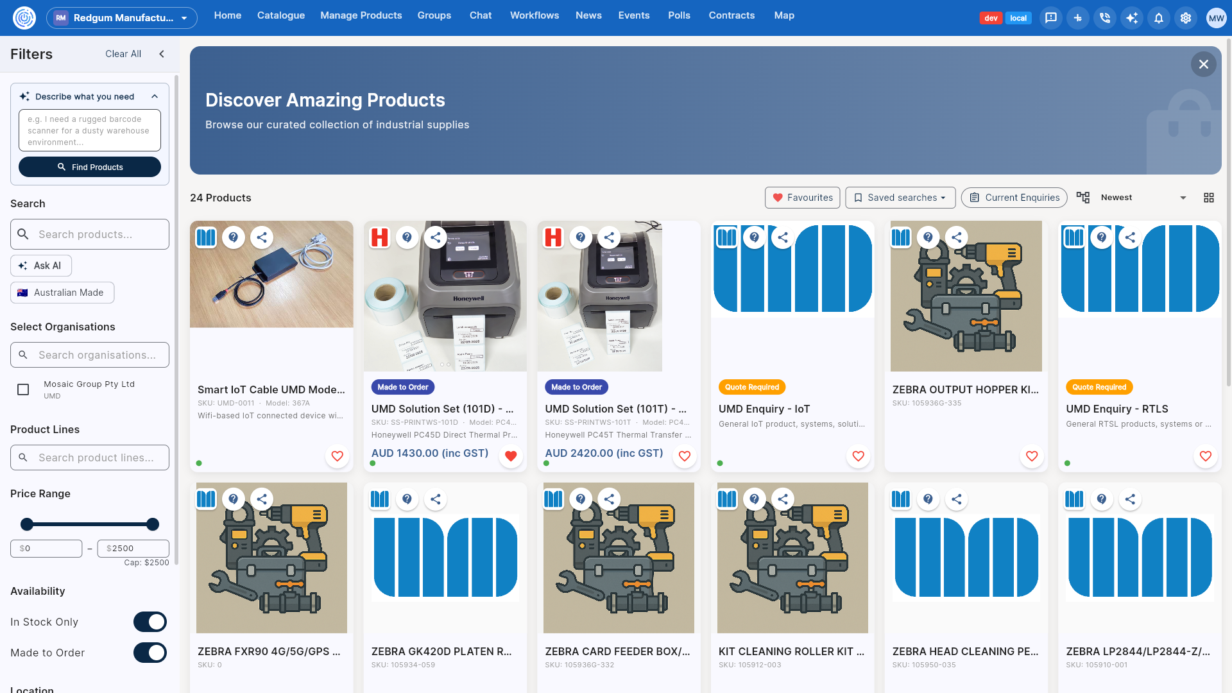Viewport: 1232px width, 693px height.
Task: Open Manage Products menu item
Action: 361,15
